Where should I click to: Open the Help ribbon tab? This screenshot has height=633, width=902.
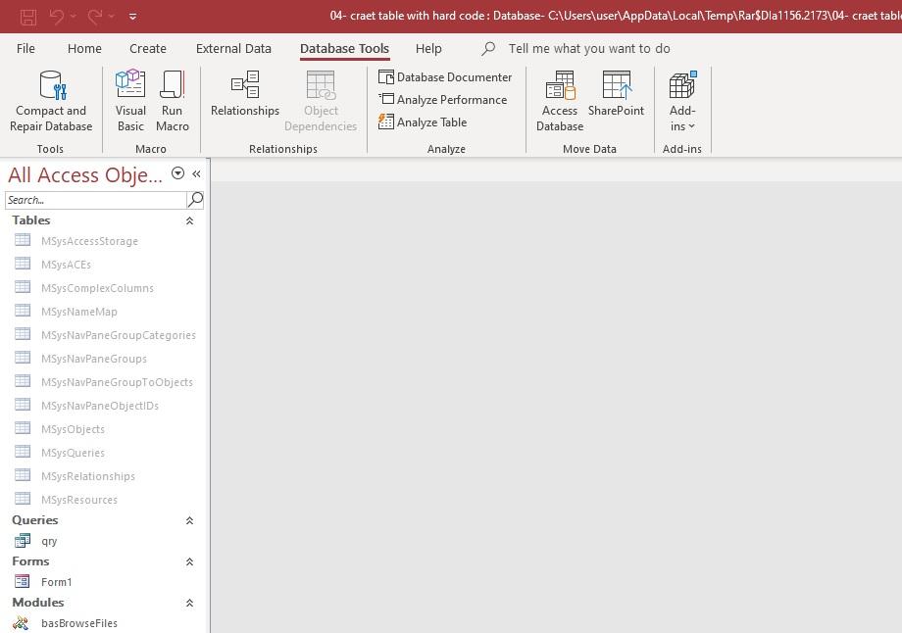(428, 48)
